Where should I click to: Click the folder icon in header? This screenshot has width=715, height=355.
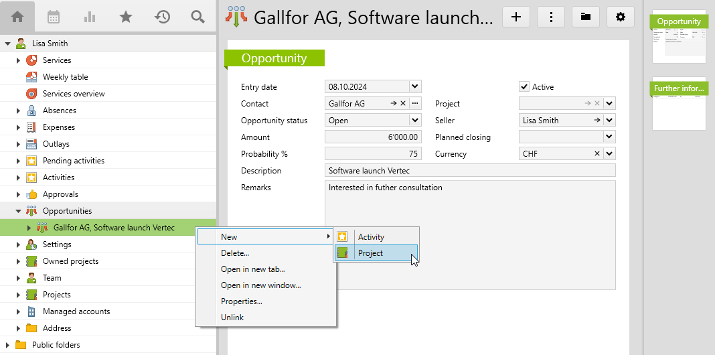tap(586, 17)
